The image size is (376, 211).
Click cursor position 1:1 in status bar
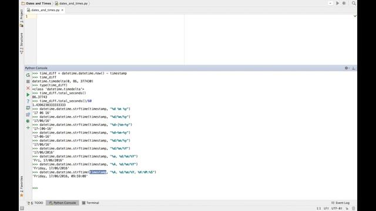pyautogui.click(x=318, y=209)
